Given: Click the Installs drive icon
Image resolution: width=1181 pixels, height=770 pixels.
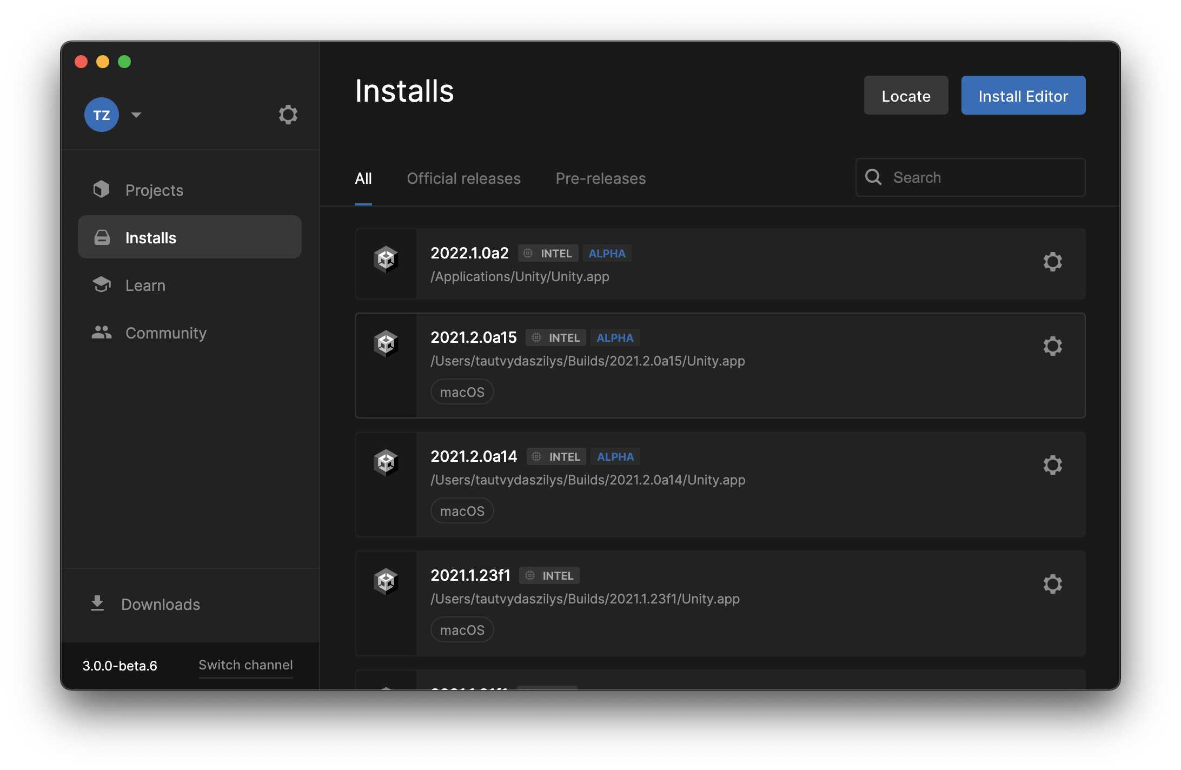Looking at the screenshot, I should point(102,237).
